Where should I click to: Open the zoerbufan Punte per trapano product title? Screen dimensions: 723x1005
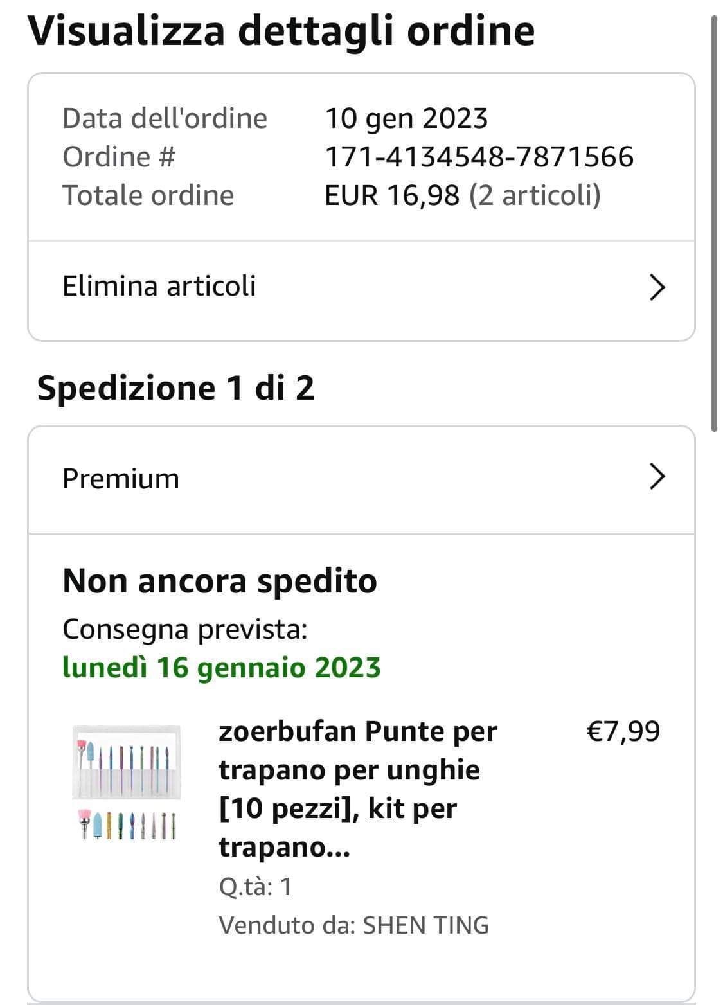click(357, 788)
